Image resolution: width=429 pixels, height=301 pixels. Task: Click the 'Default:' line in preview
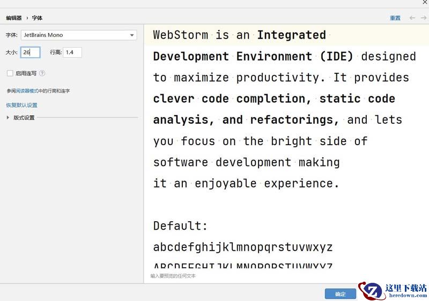180,226
